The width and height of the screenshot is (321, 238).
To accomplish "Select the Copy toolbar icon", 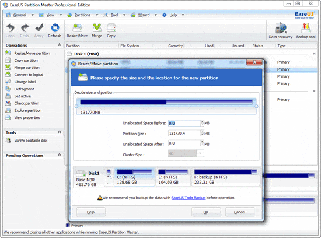I will point(111,28).
